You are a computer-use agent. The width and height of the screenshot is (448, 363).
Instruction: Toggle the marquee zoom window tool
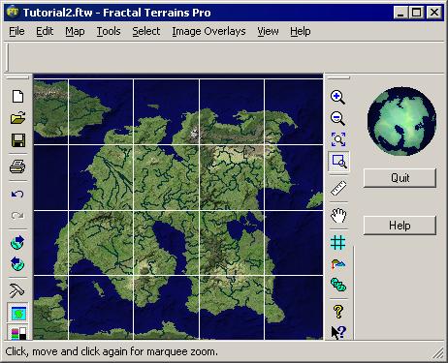338,161
